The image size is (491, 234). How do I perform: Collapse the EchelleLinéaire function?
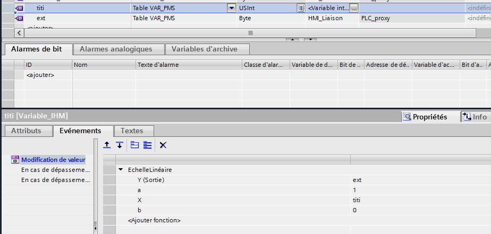tap(121, 170)
